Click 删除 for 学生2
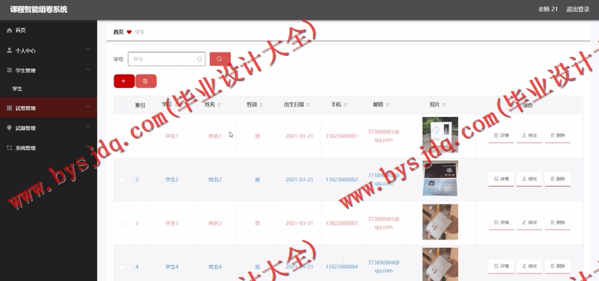The height and width of the screenshot is (281, 599). click(558, 179)
